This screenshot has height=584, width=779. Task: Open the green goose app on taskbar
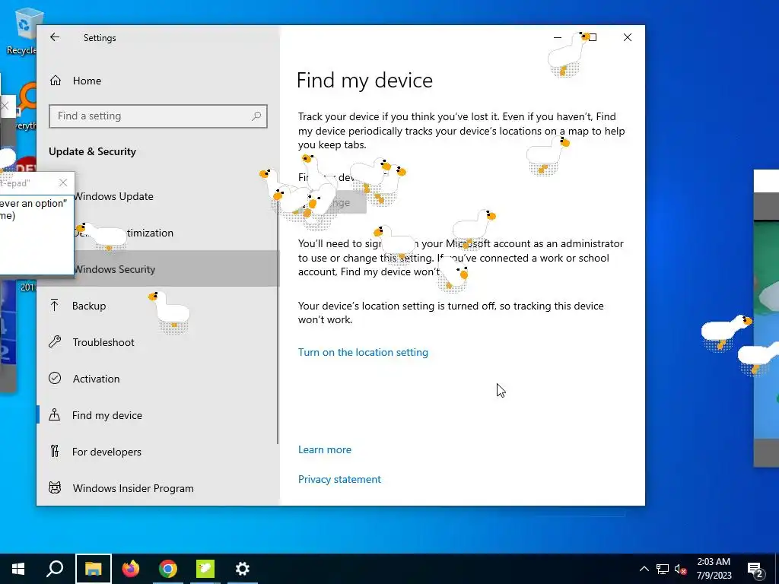point(205,569)
